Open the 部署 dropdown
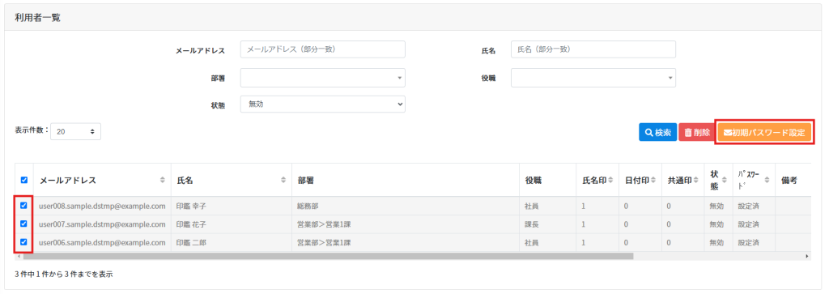Viewport: 829px width, 294px height. [322, 77]
